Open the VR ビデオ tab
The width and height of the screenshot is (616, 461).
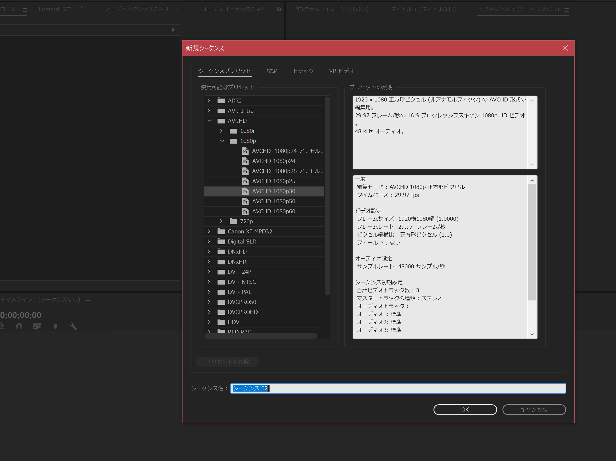tap(341, 71)
